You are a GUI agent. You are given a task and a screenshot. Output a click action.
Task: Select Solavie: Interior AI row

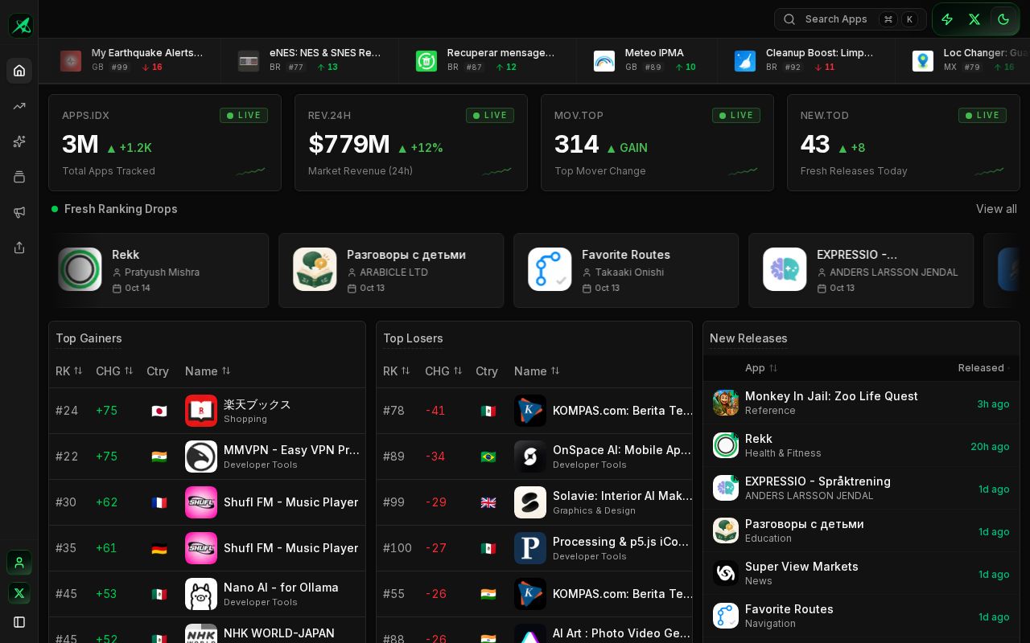pos(534,502)
